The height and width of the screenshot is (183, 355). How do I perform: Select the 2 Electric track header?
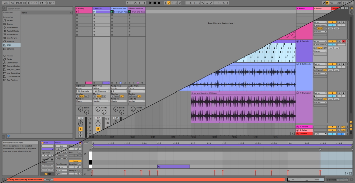click(101, 9)
